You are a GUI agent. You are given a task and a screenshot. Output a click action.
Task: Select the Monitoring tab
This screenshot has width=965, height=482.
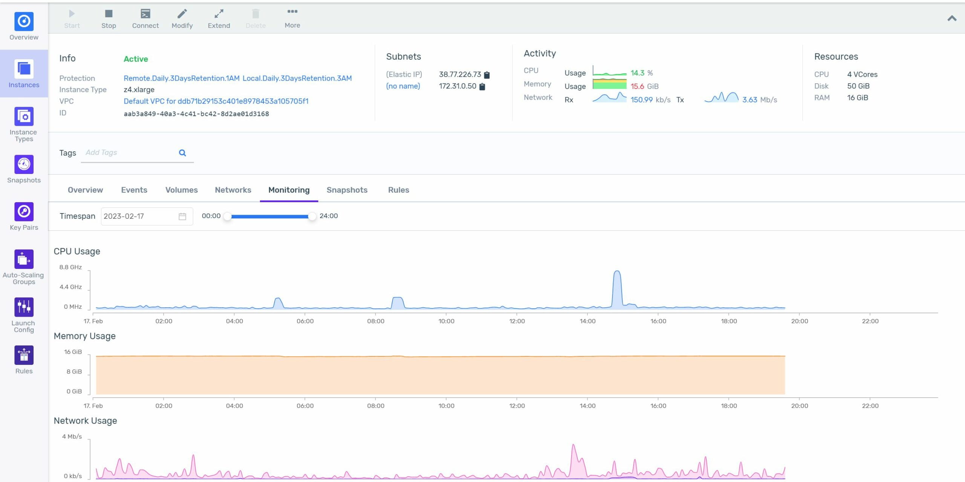[289, 190]
